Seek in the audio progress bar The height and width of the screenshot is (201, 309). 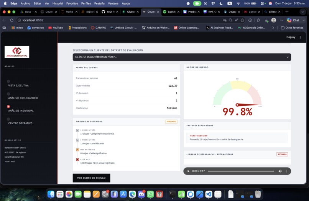(241, 171)
